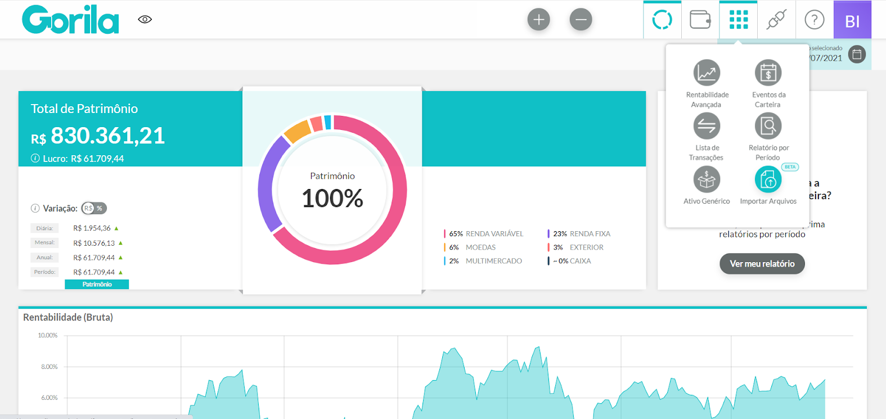Screen dimensions: 886x419
Task: Select the EXTERIOR legend item
Action: click(575, 247)
